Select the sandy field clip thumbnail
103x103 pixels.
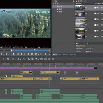(80, 19)
